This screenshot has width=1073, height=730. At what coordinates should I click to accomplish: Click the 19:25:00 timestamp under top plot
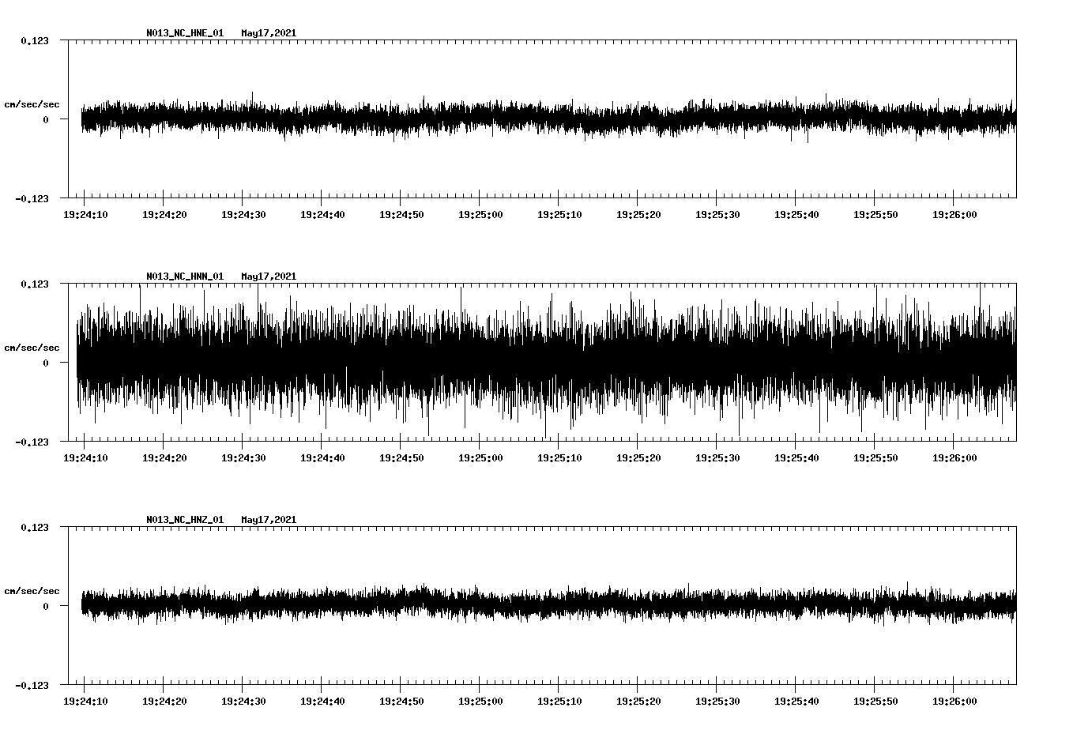[482, 213]
